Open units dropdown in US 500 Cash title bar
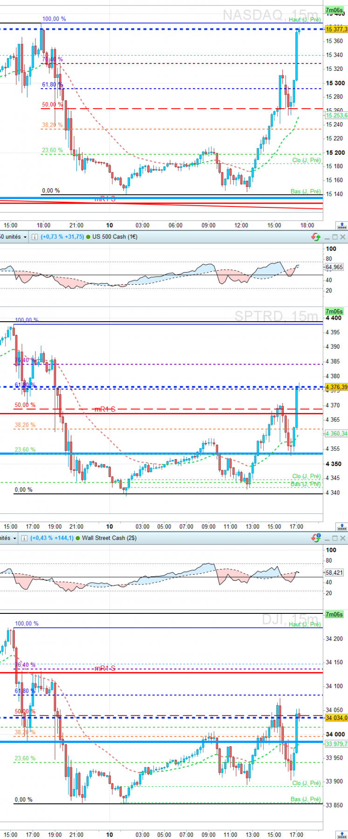This screenshot has width=348, height=839. click(14, 237)
